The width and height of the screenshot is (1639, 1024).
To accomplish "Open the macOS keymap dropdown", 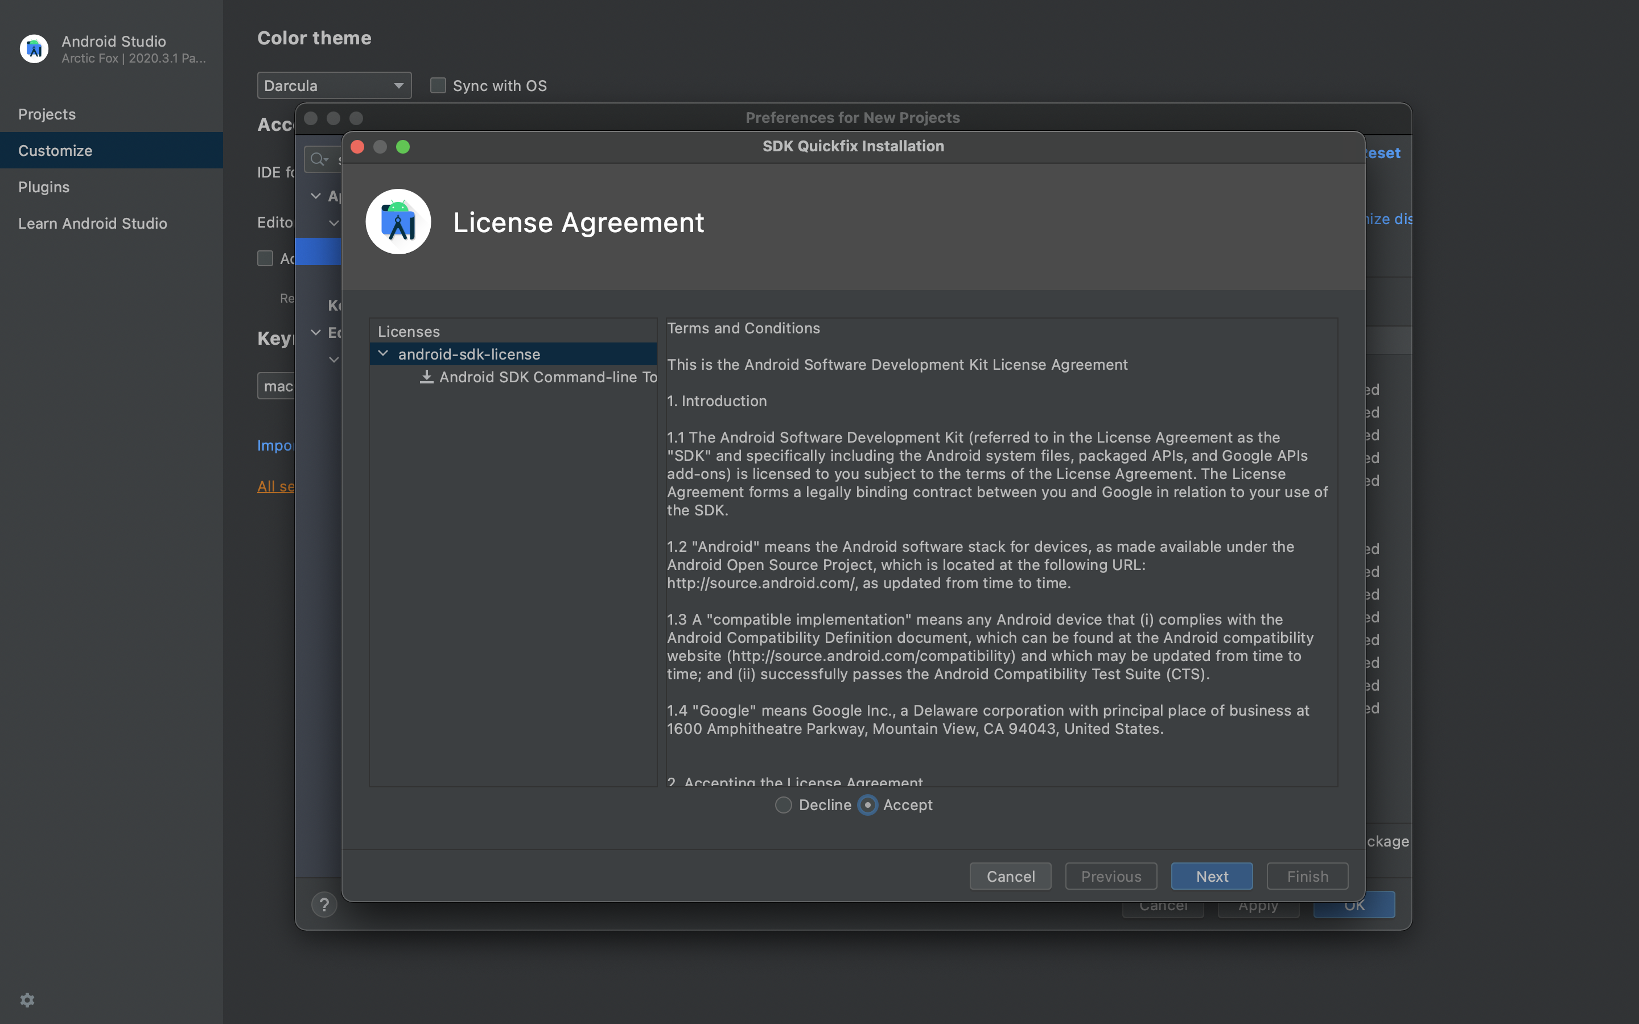I will point(277,386).
